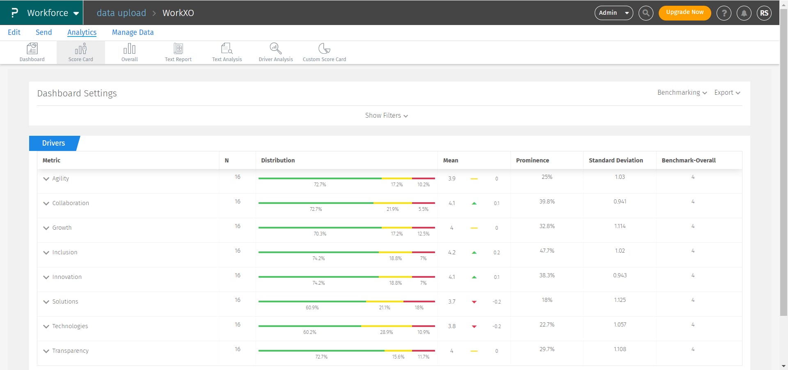Open the Export menu
This screenshot has width=788, height=370.
pyautogui.click(x=727, y=92)
